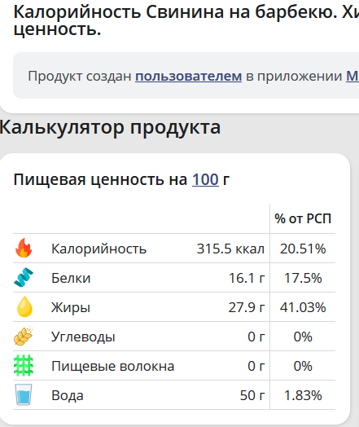
Task: Click the protein spiral icon
Action: click(24, 278)
